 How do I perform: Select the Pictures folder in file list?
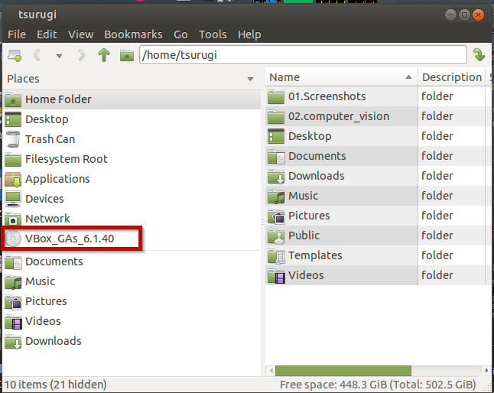(309, 216)
